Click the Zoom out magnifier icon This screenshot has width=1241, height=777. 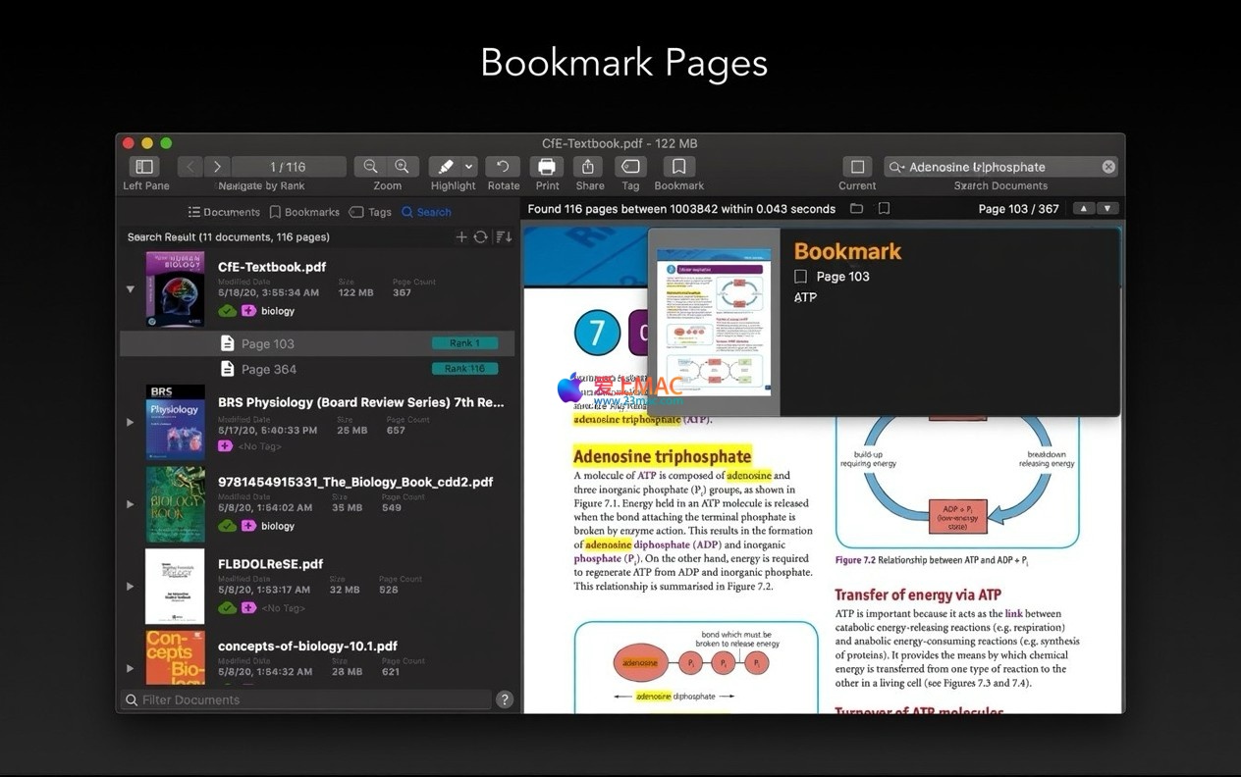click(370, 167)
